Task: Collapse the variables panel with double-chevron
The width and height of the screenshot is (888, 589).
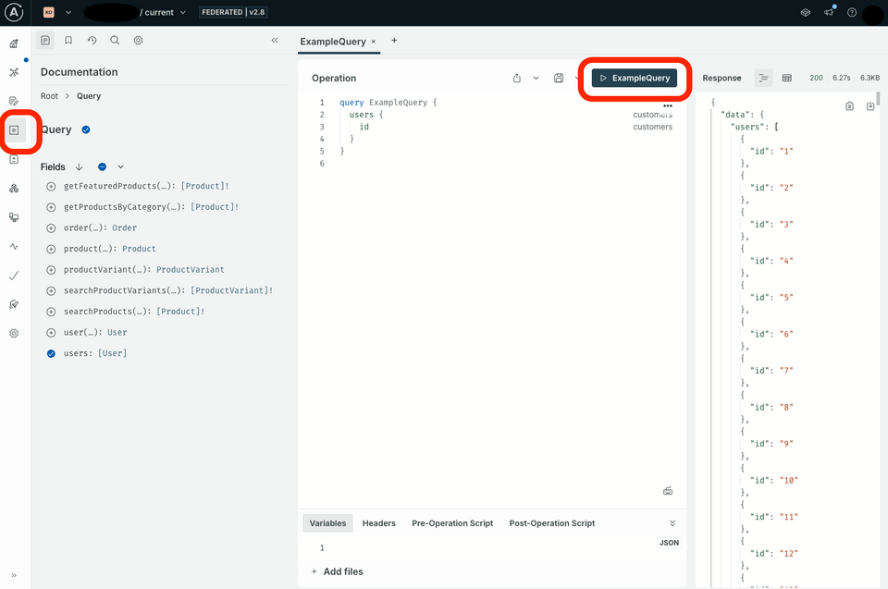Action: (672, 523)
